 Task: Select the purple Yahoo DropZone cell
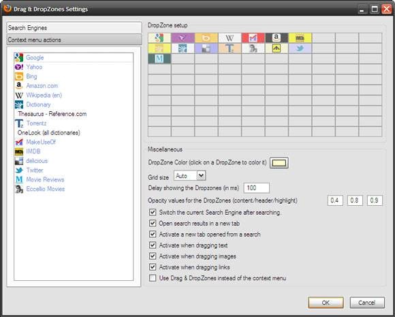[x=183, y=37]
